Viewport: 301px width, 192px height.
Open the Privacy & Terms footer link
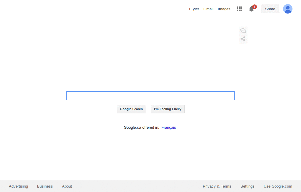coord(217,186)
